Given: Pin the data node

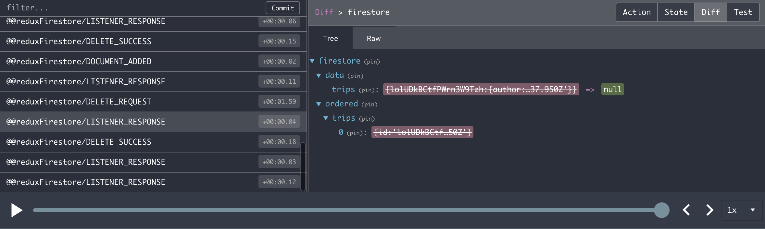Looking at the screenshot, I should [x=355, y=76].
